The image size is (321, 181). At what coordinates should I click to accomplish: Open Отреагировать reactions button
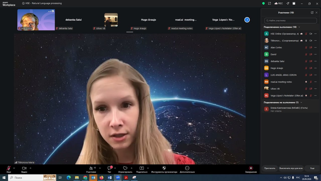point(125,169)
